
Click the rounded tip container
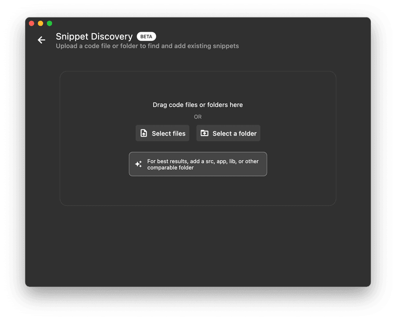pyautogui.click(x=198, y=164)
